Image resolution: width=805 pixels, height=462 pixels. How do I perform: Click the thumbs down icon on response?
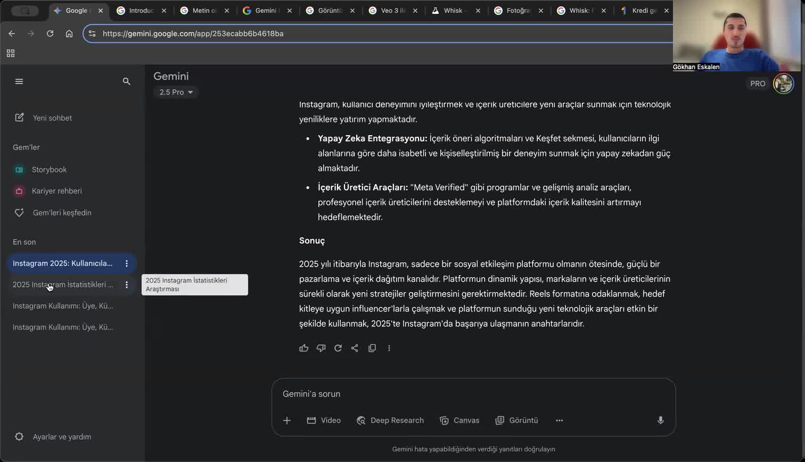[321, 348]
